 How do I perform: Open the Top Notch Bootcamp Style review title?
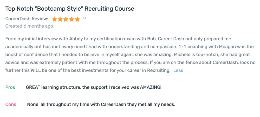point(70,9)
